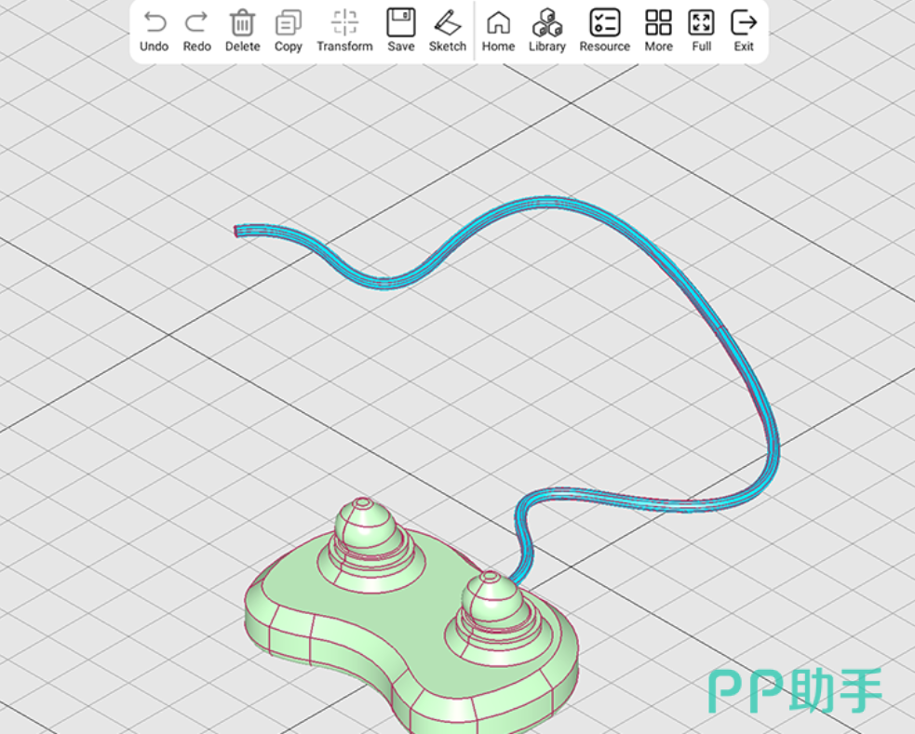The height and width of the screenshot is (734, 915).
Task: Select the left dome knob on the base
Action: pyautogui.click(x=367, y=530)
